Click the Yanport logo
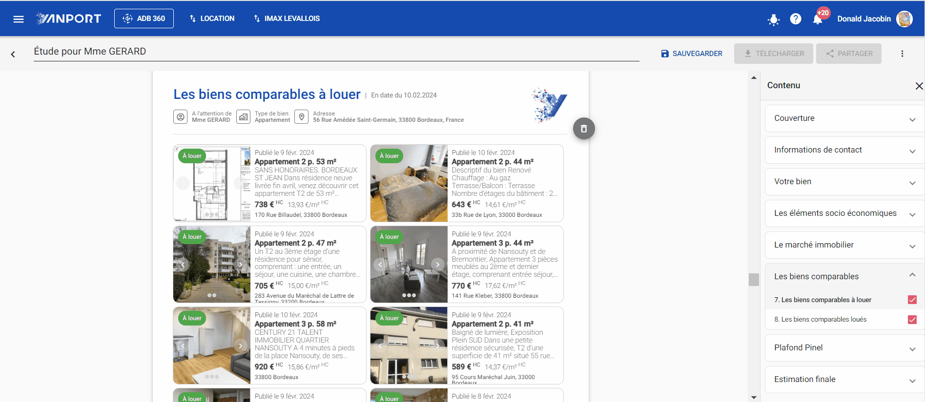The image size is (925, 402). click(x=68, y=19)
